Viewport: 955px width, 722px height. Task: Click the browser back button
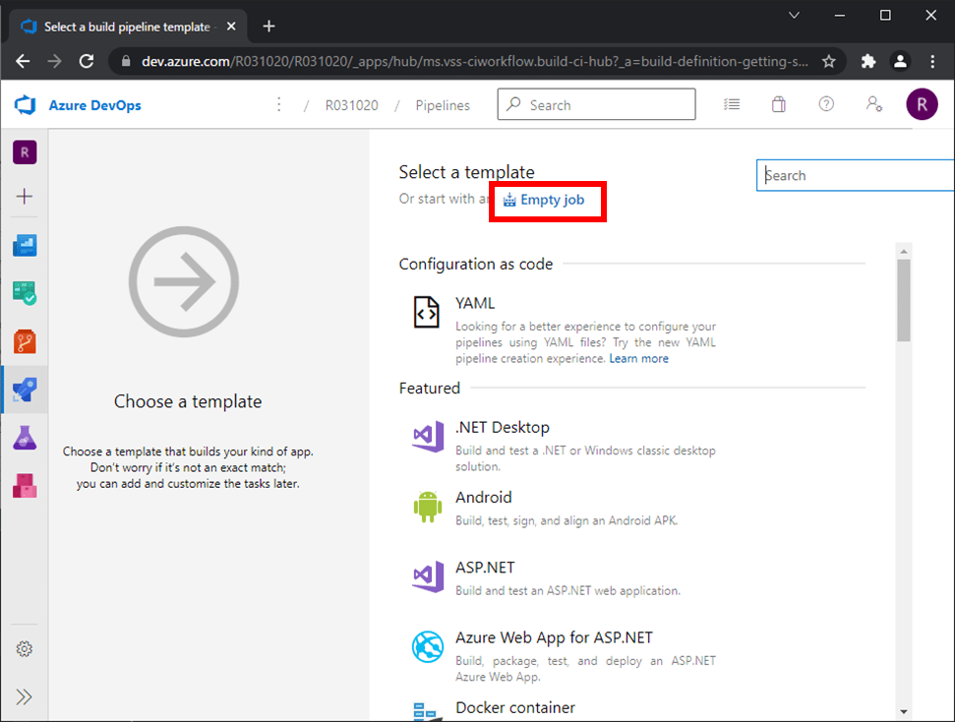(24, 61)
